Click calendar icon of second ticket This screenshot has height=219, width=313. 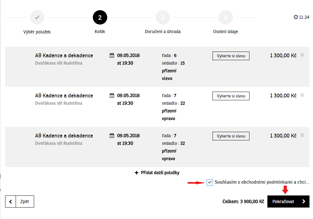(x=112, y=95)
